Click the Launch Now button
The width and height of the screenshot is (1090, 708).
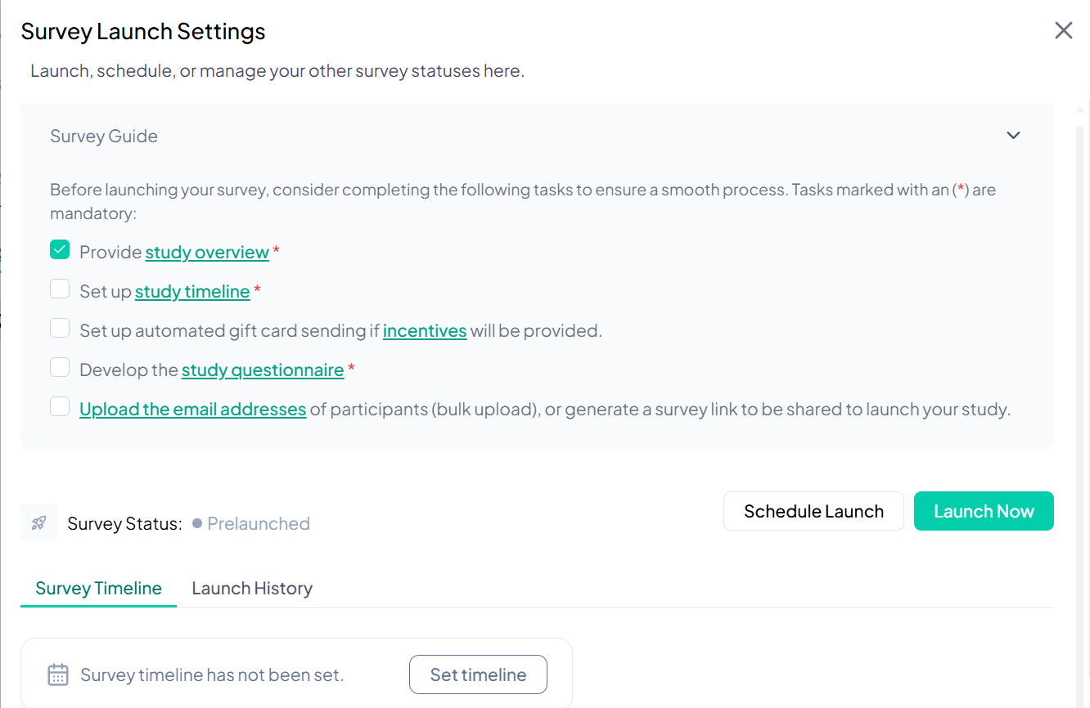(984, 511)
